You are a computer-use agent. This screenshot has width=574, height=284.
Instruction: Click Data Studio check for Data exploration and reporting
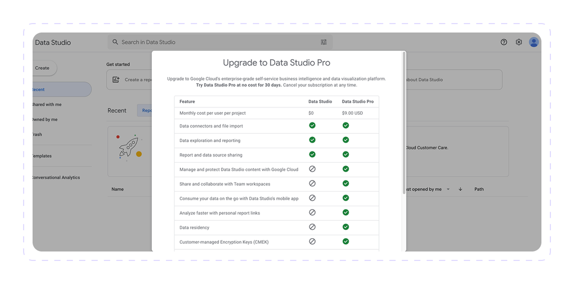[312, 140]
